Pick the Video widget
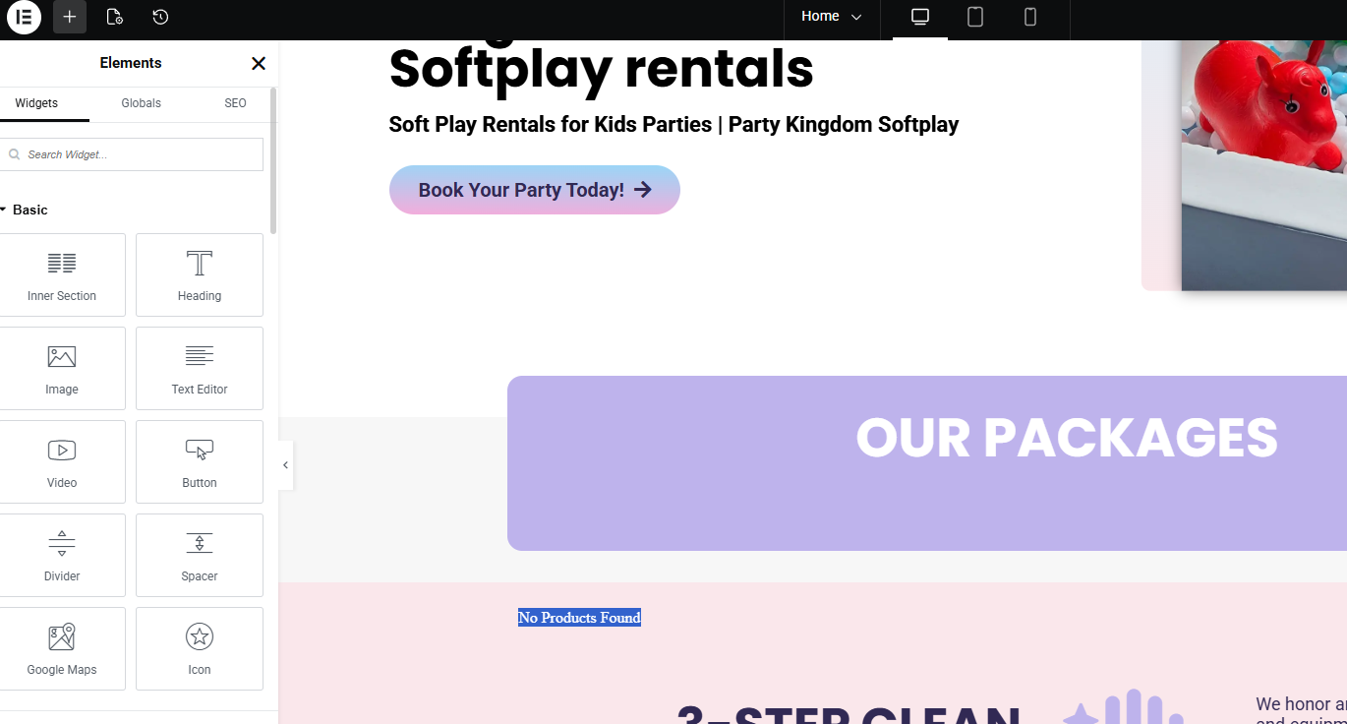The width and height of the screenshot is (1347, 724). point(62,462)
